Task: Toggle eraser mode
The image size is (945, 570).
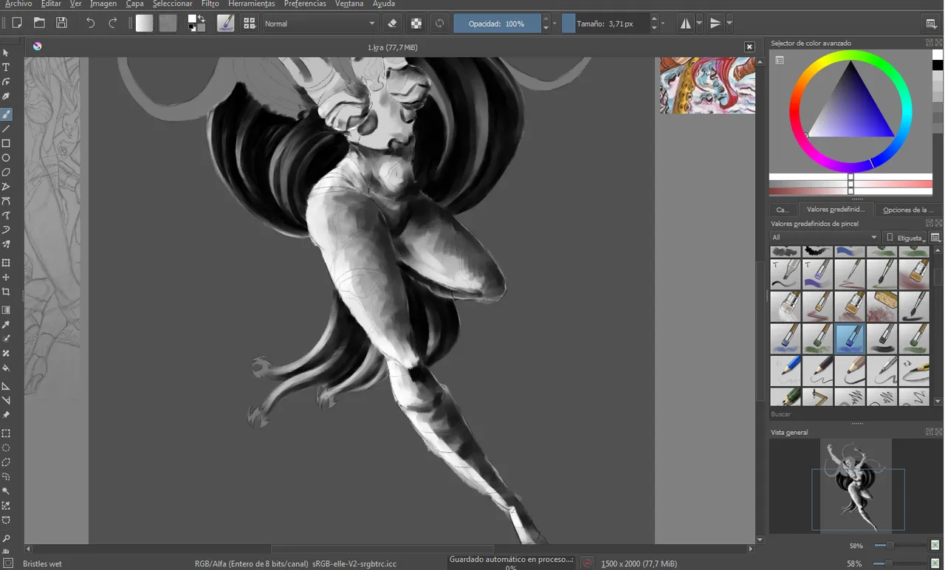Action: point(392,23)
